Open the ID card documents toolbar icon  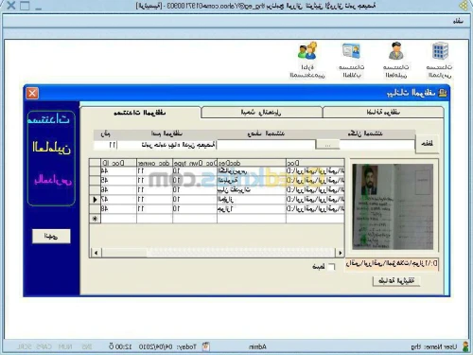351,51
